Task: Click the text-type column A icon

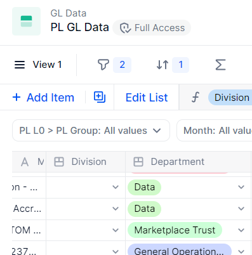Action: pos(25,162)
